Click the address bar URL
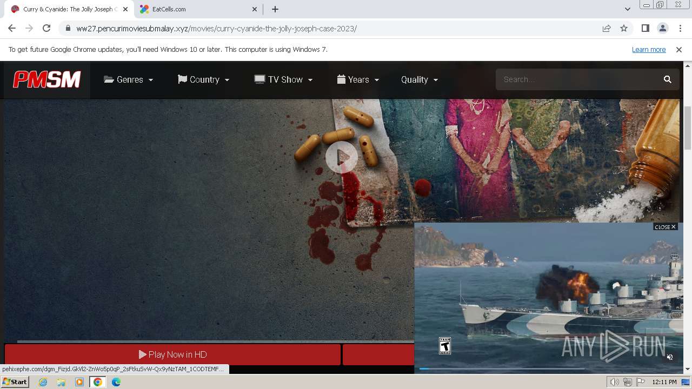 click(216, 29)
